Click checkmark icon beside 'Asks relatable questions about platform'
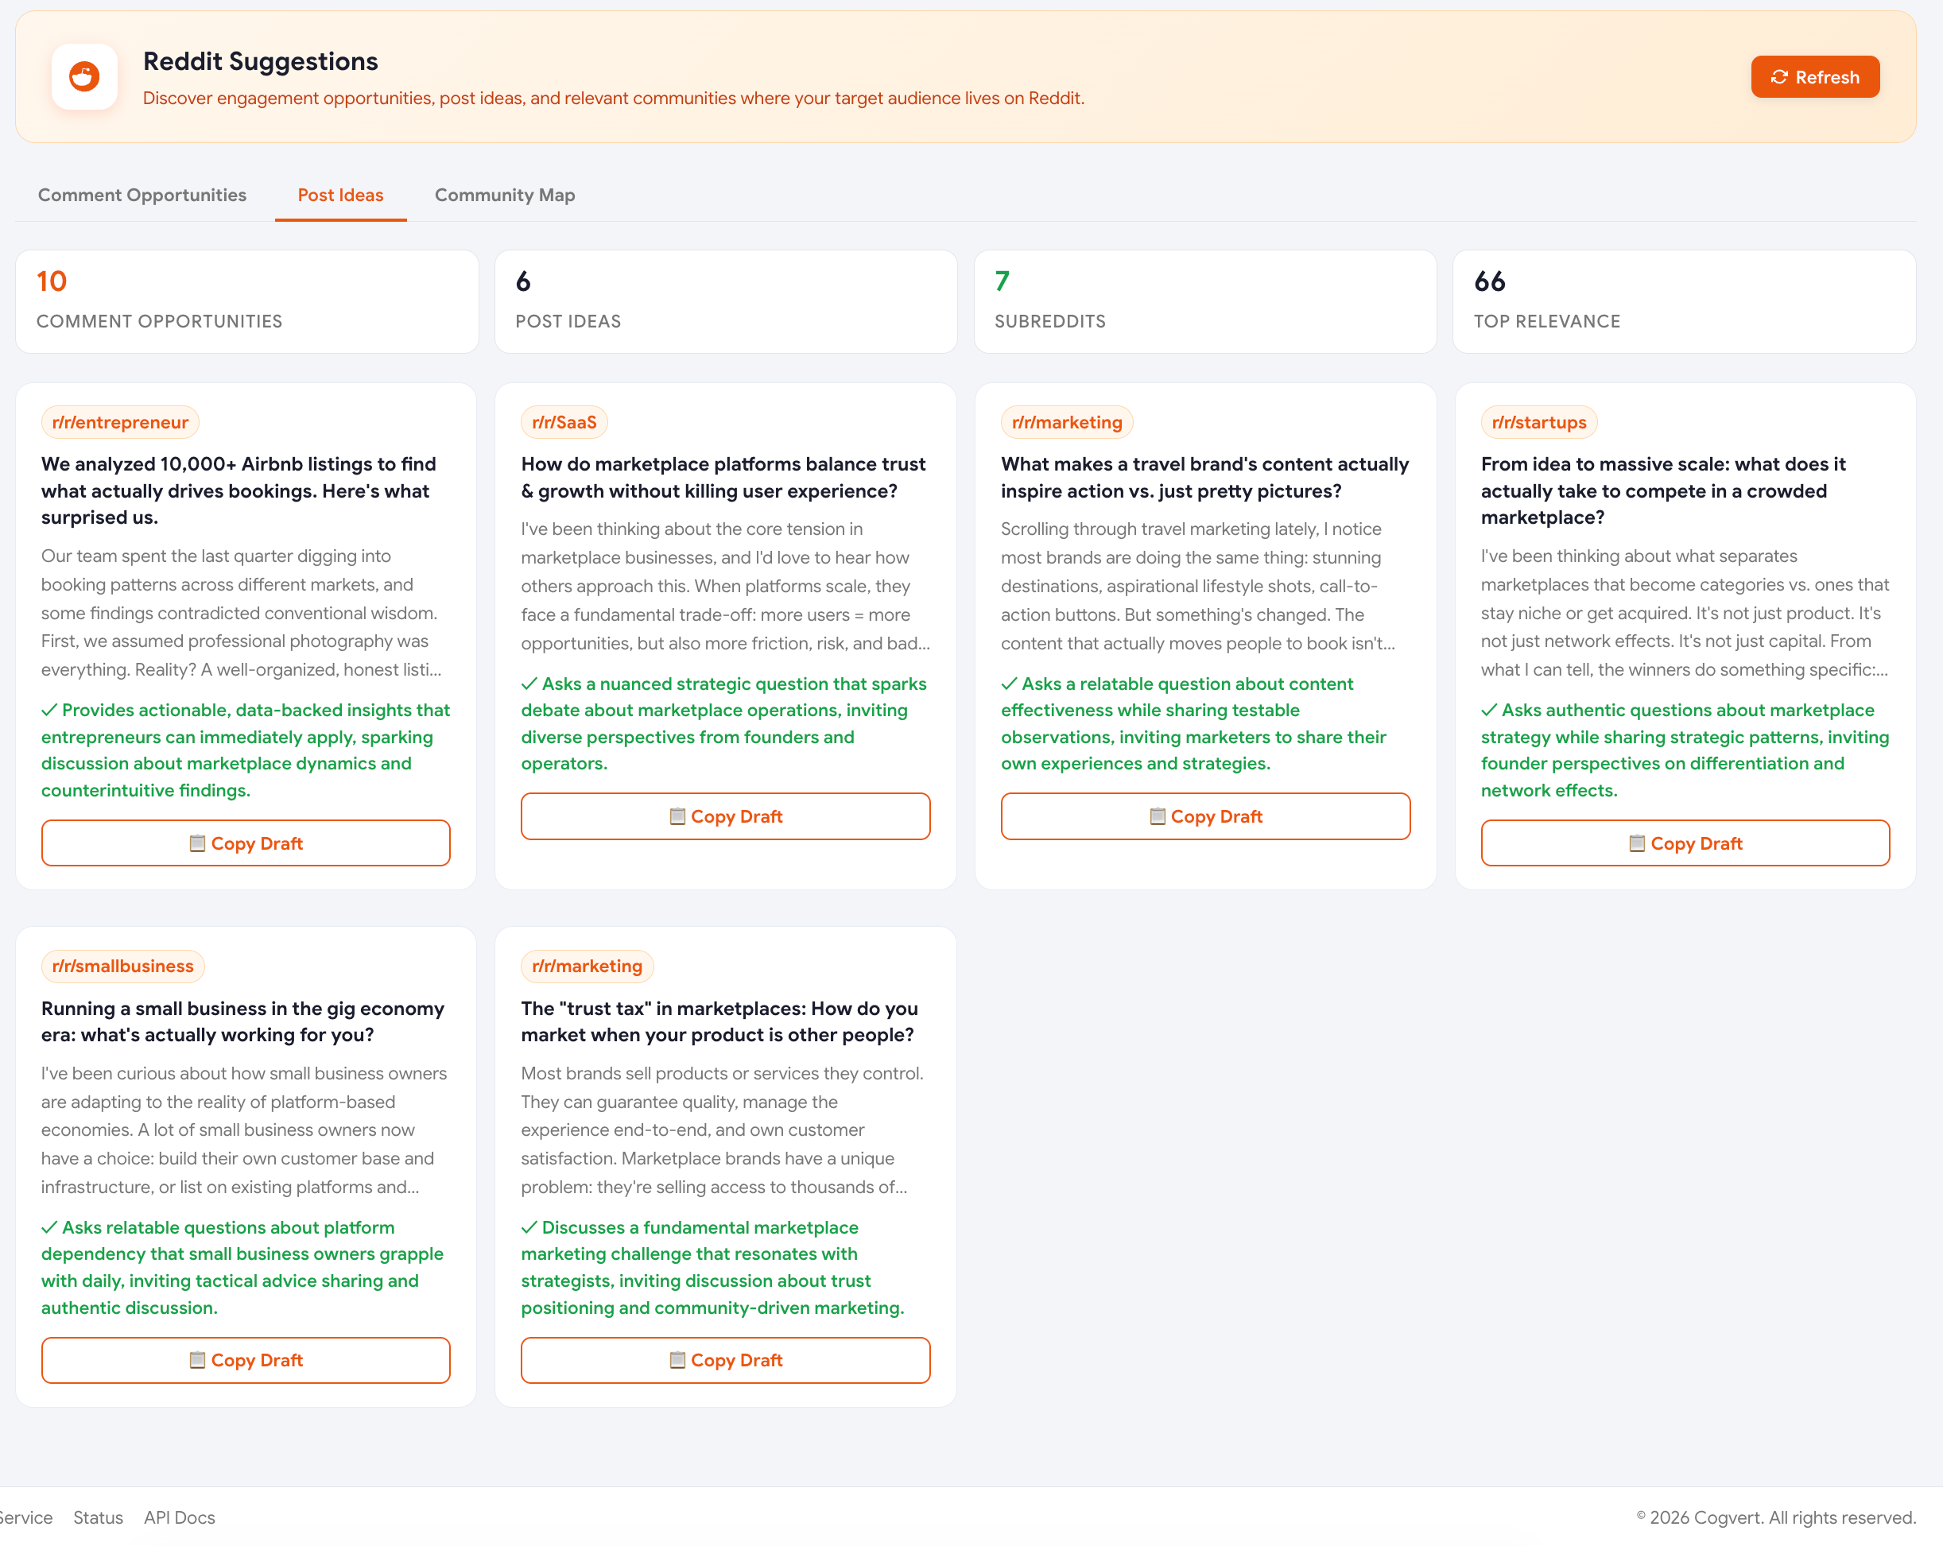Image resolution: width=1943 pixels, height=1546 pixels. [49, 1227]
